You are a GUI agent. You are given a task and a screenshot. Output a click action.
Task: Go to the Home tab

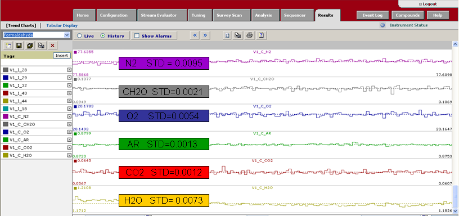(84, 15)
